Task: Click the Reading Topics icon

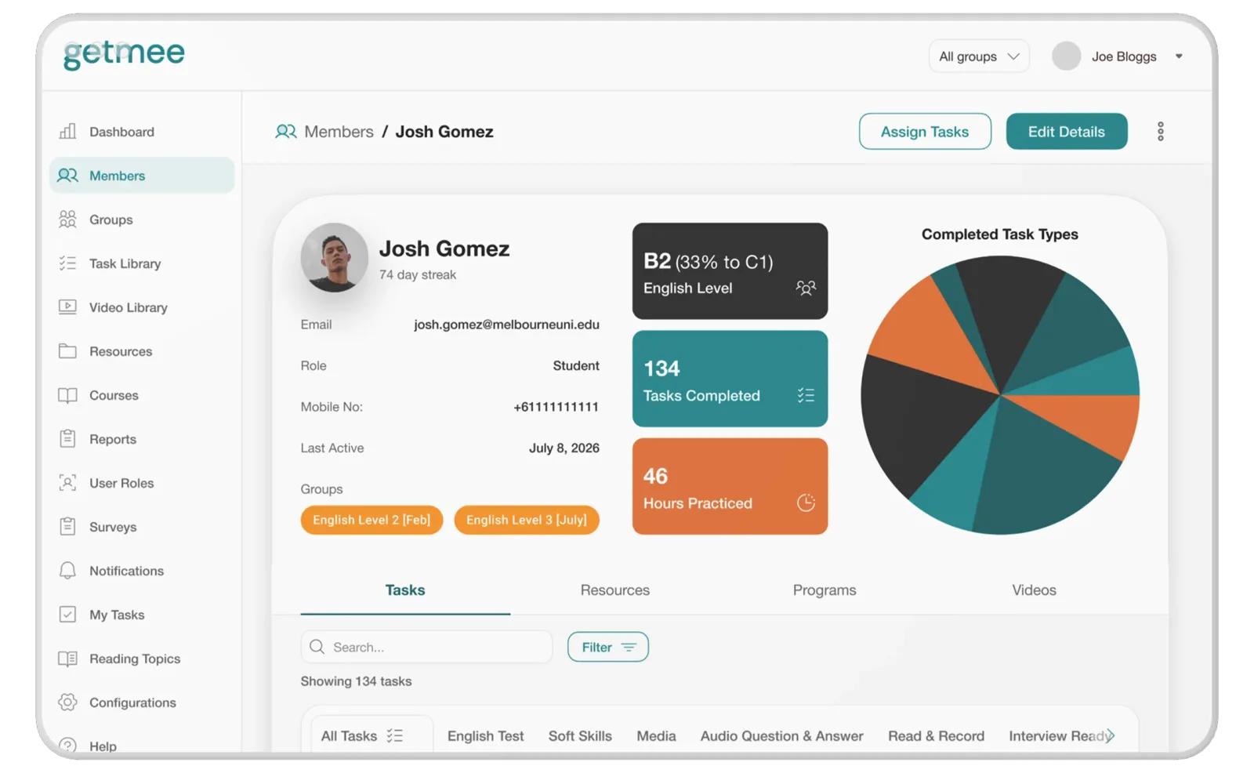Action: [68, 659]
